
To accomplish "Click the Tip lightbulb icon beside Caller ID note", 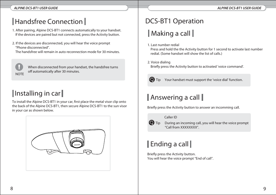I will [x=152, y=123].
